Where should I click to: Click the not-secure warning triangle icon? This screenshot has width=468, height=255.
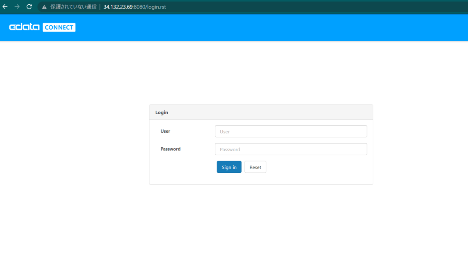pyautogui.click(x=44, y=7)
